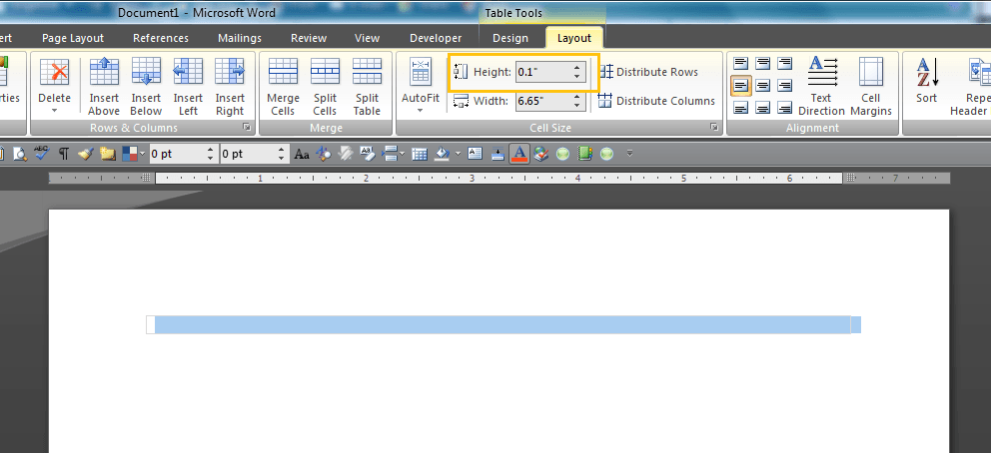Screen dimensions: 991x453
Task: Click the Text Direction button
Action: tap(821, 86)
